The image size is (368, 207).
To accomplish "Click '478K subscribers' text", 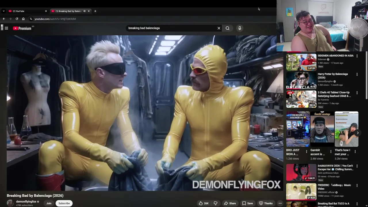I will pos(24,205).
